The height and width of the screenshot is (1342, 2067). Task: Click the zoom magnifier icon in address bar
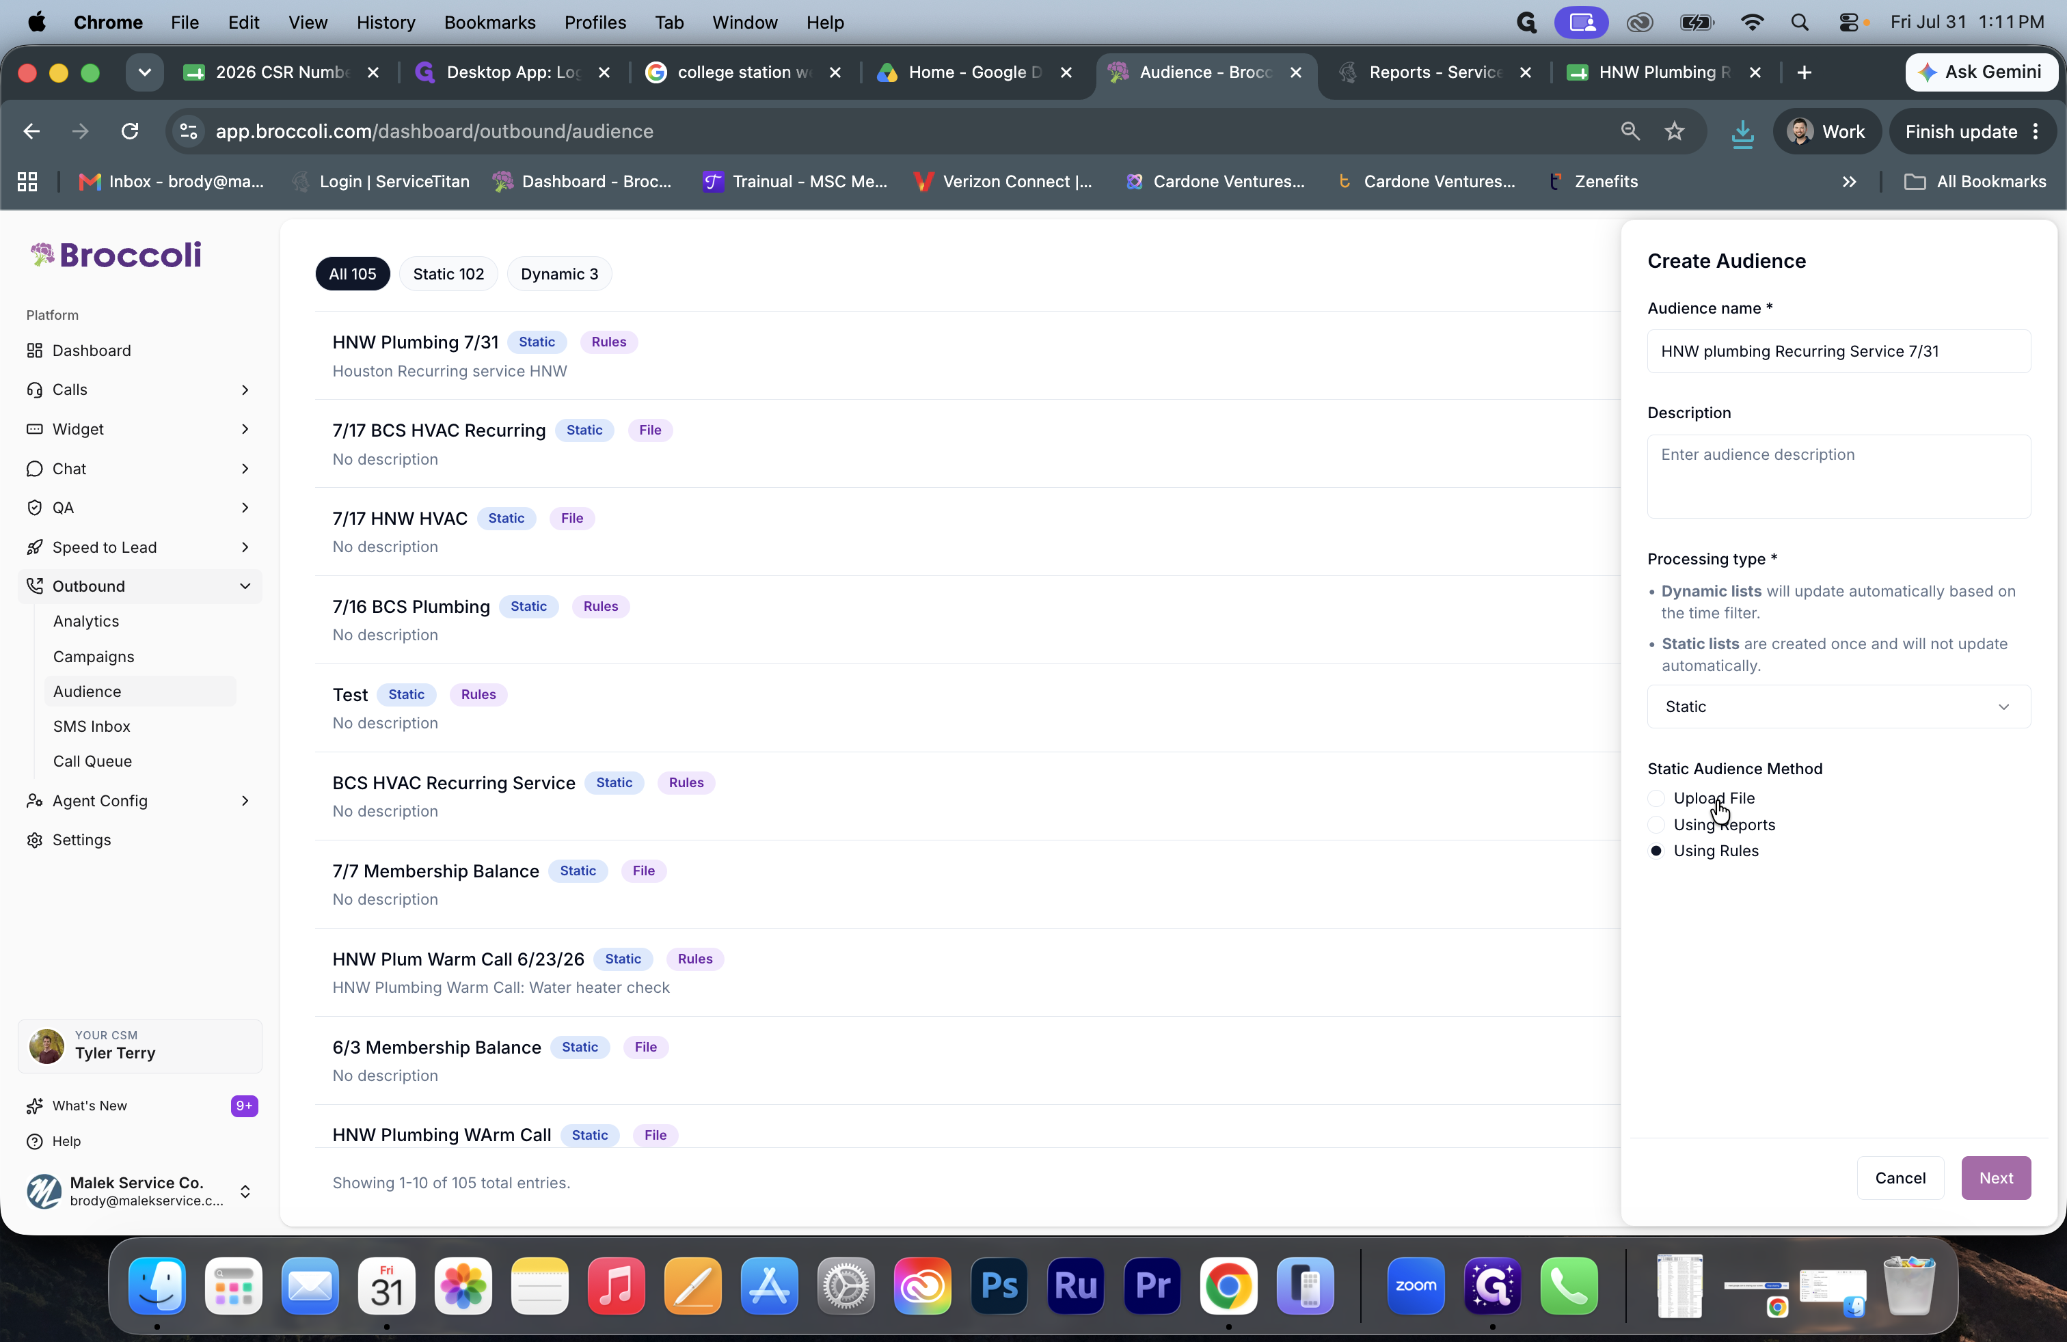click(1630, 131)
